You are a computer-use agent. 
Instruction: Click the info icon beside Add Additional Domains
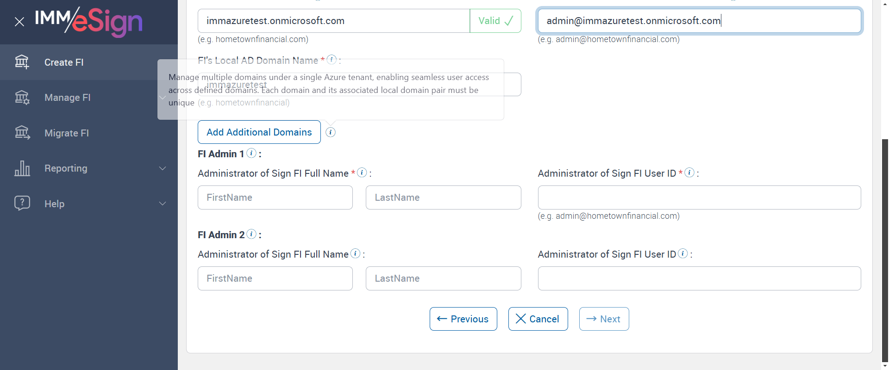(x=331, y=132)
